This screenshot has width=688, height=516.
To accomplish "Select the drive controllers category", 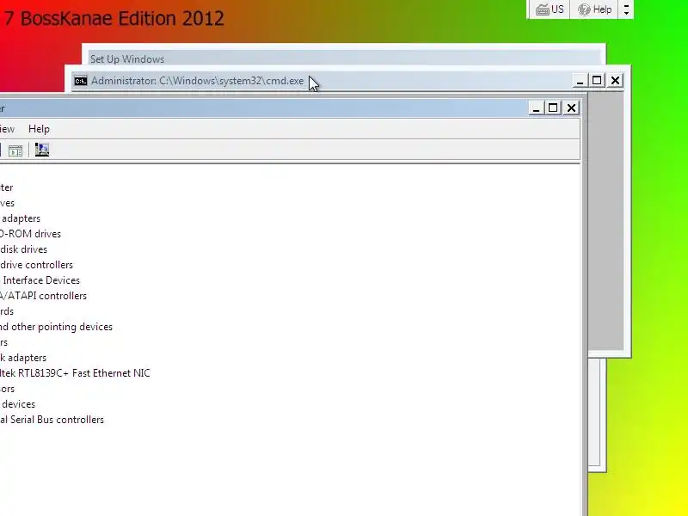I will (36, 265).
